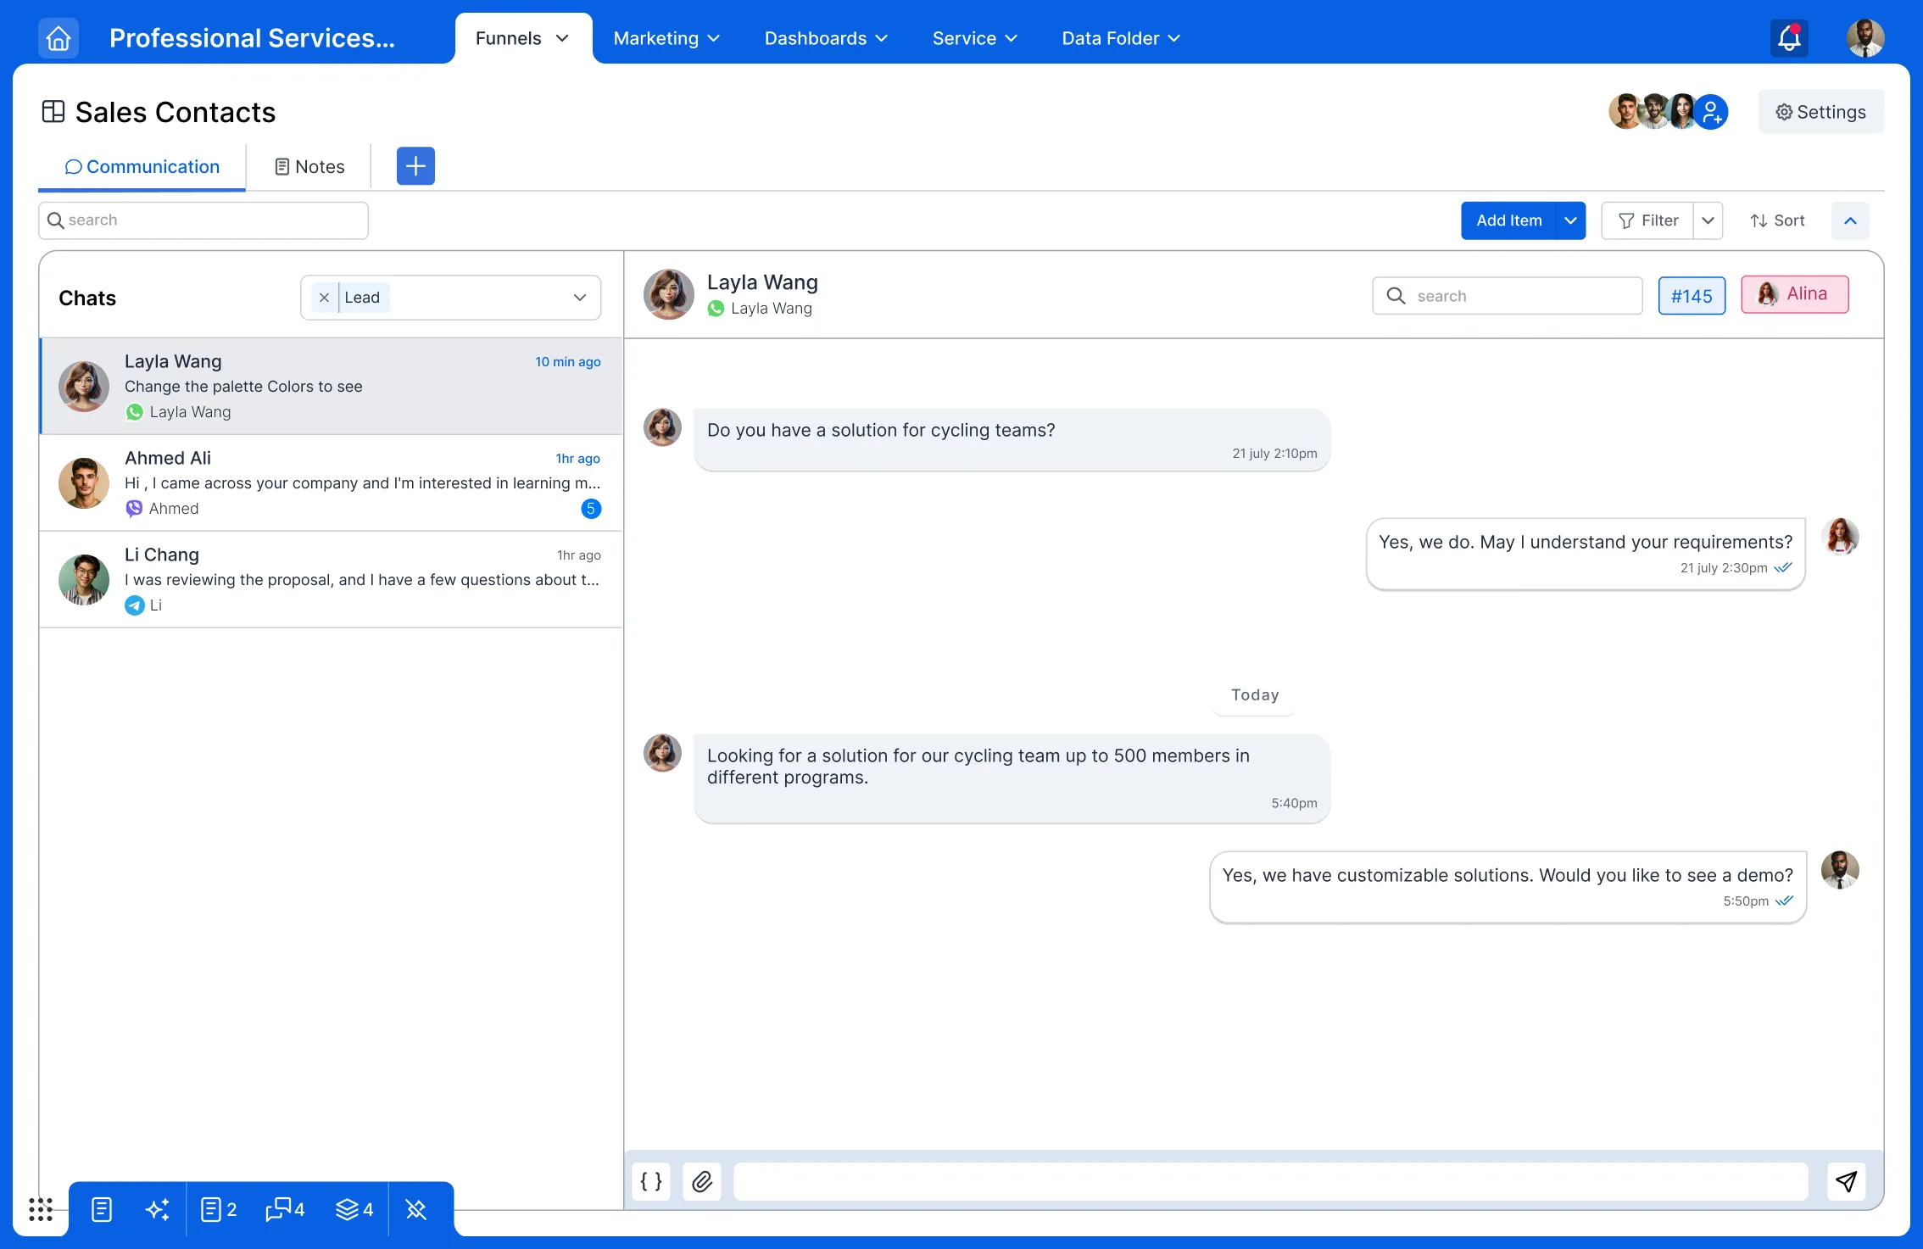Open the chats counter showing 4
This screenshot has width=1923, height=1249.
pyautogui.click(x=285, y=1209)
